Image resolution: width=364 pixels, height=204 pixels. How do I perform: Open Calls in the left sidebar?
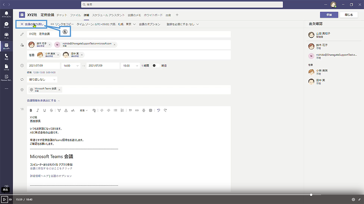coord(6,57)
